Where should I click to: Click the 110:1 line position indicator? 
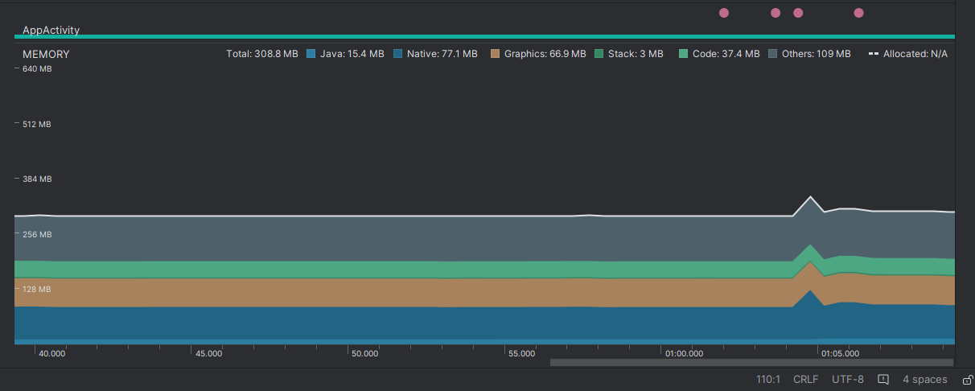click(767, 380)
